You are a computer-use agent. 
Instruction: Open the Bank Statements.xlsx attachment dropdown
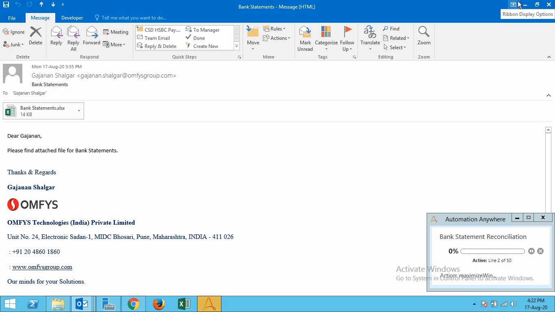79,110
